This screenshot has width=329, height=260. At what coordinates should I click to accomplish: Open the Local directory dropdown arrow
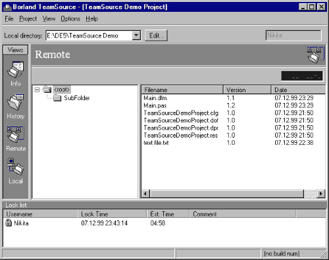coord(136,35)
